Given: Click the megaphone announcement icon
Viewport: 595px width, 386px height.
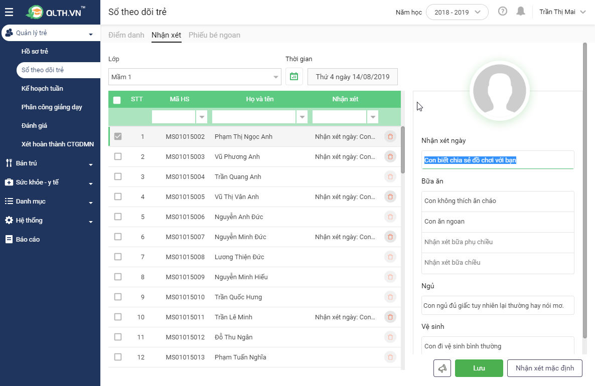Looking at the screenshot, I should tap(442, 368).
